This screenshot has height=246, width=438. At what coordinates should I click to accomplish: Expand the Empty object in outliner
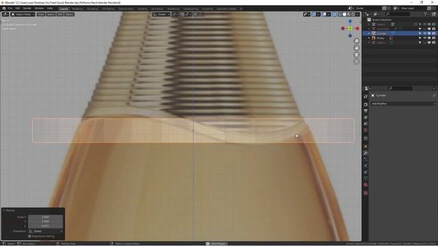pos(369,38)
